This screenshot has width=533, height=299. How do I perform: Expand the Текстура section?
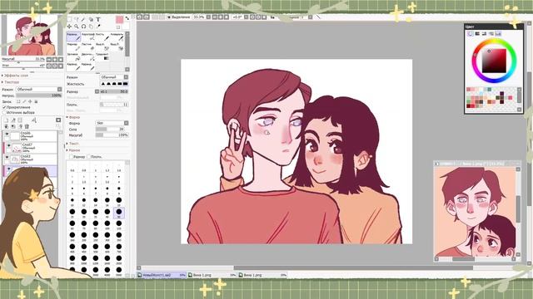coord(11,82)
